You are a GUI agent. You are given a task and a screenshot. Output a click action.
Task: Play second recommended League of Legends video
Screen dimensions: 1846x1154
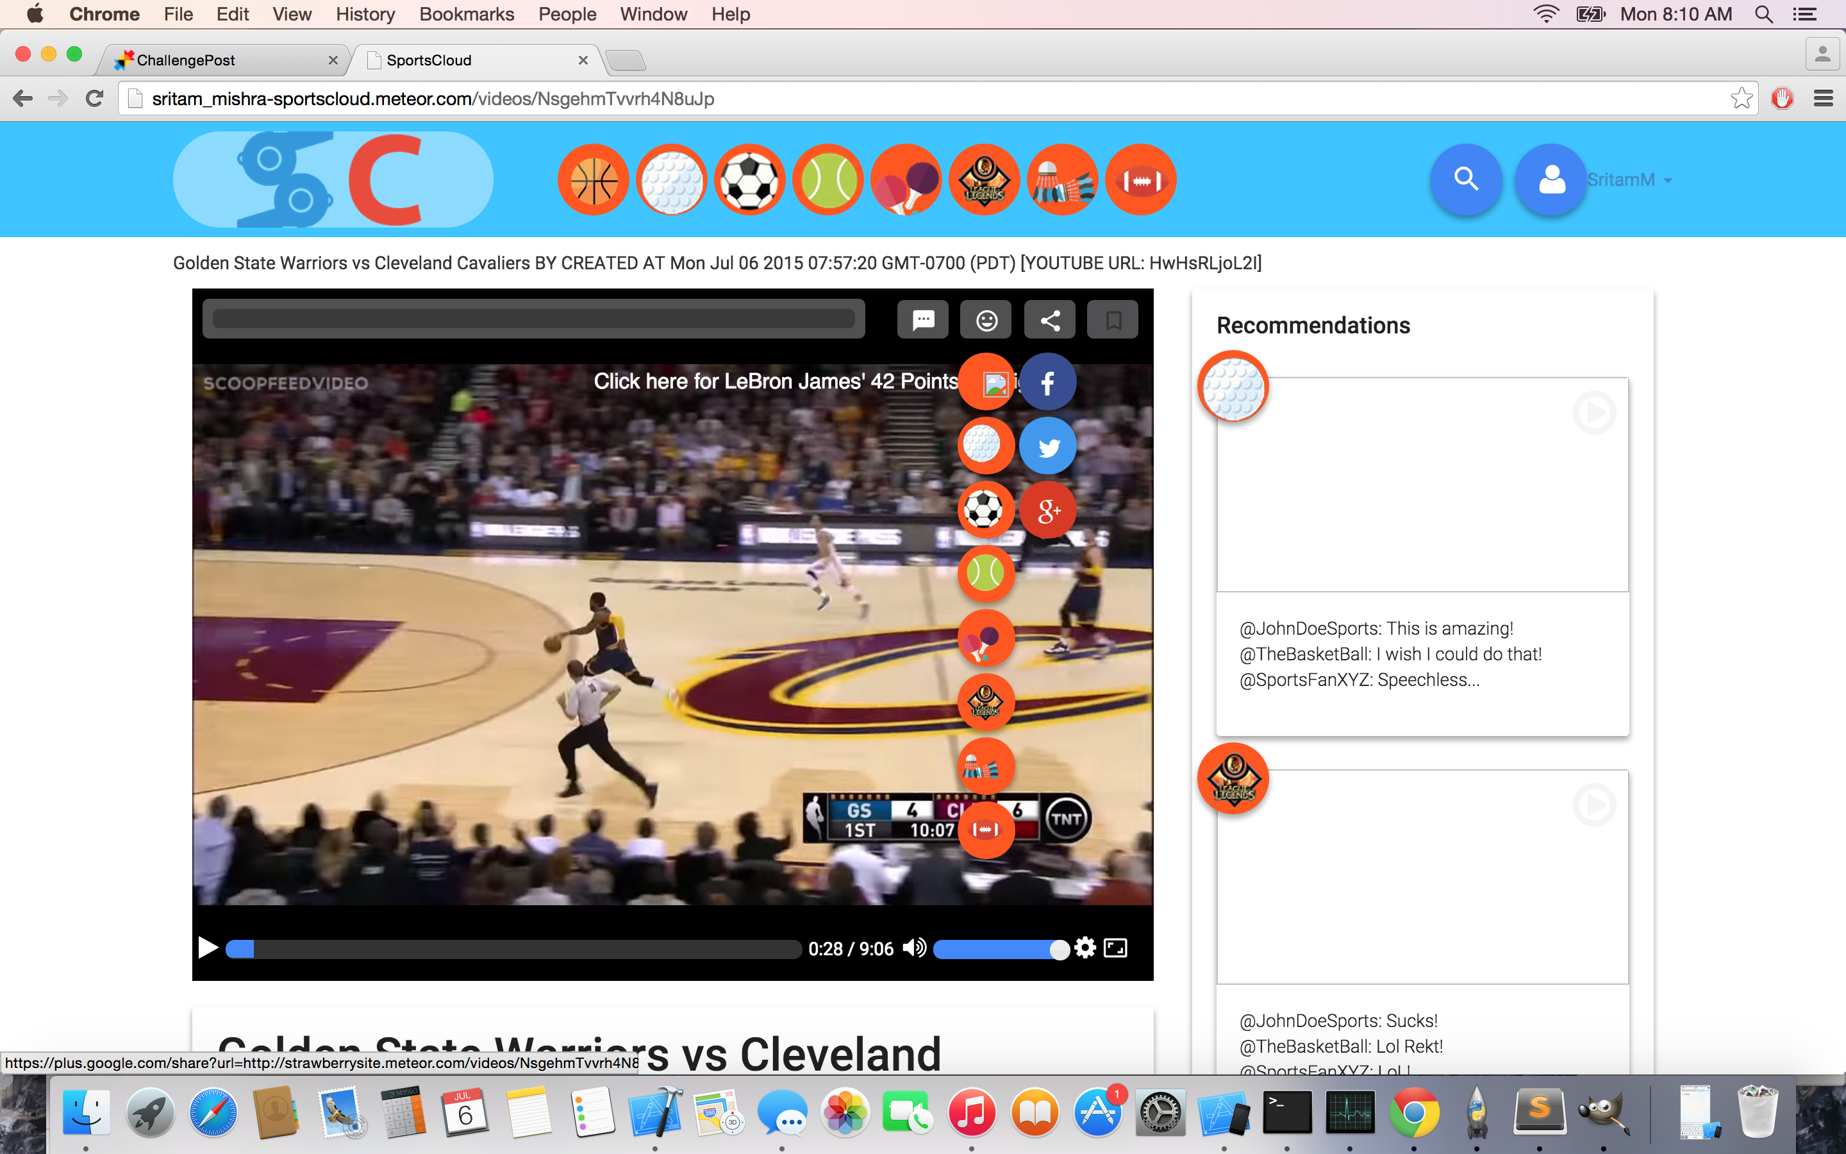[x=1594, y=805]
